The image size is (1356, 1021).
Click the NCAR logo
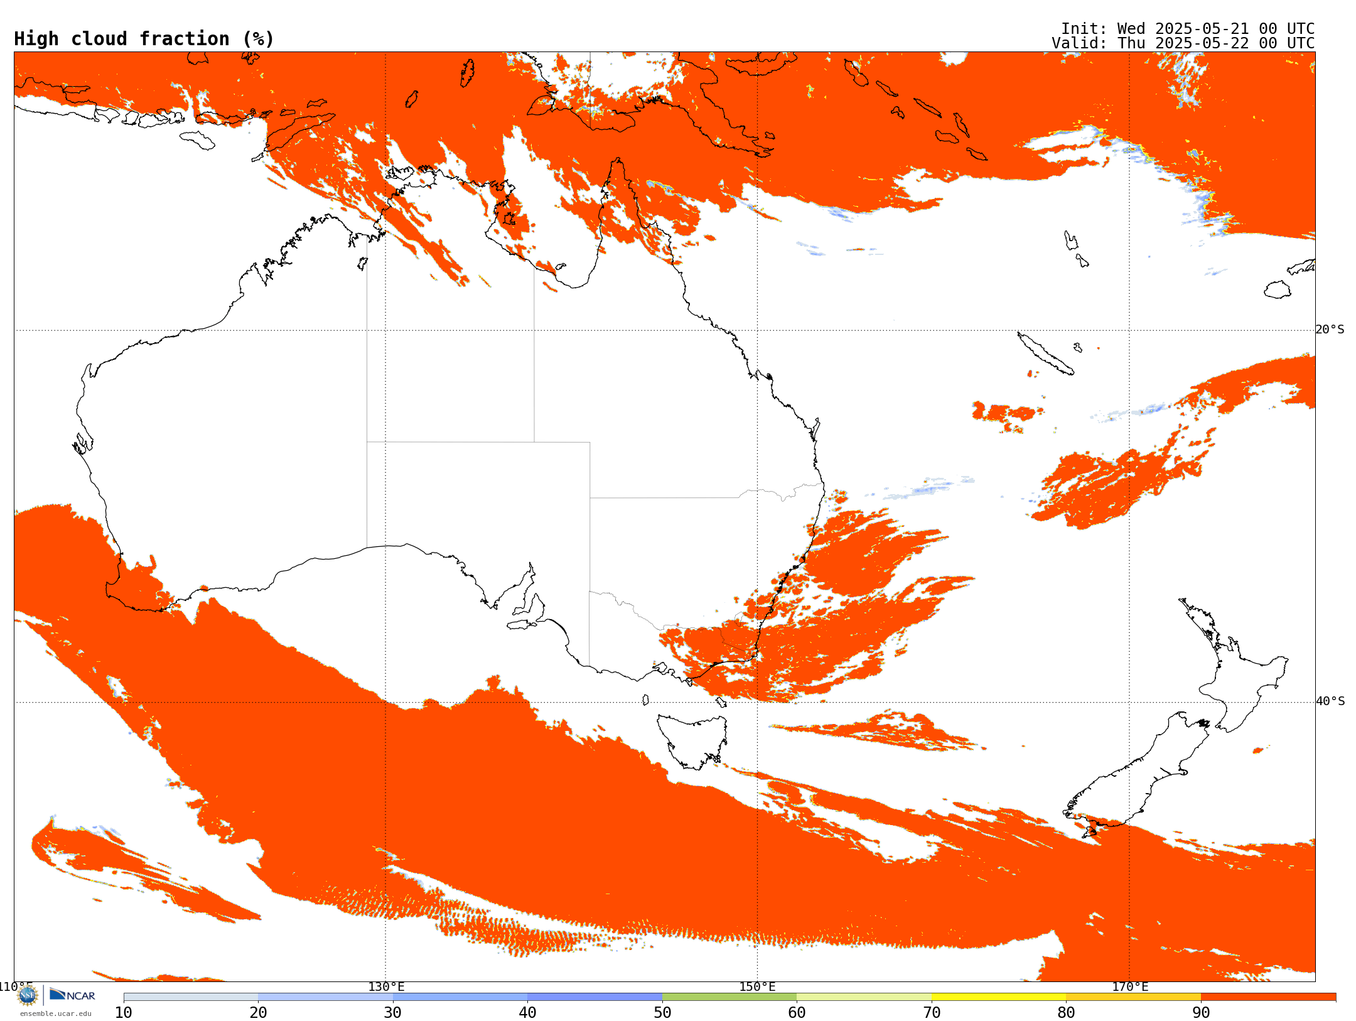coord(72,995)
